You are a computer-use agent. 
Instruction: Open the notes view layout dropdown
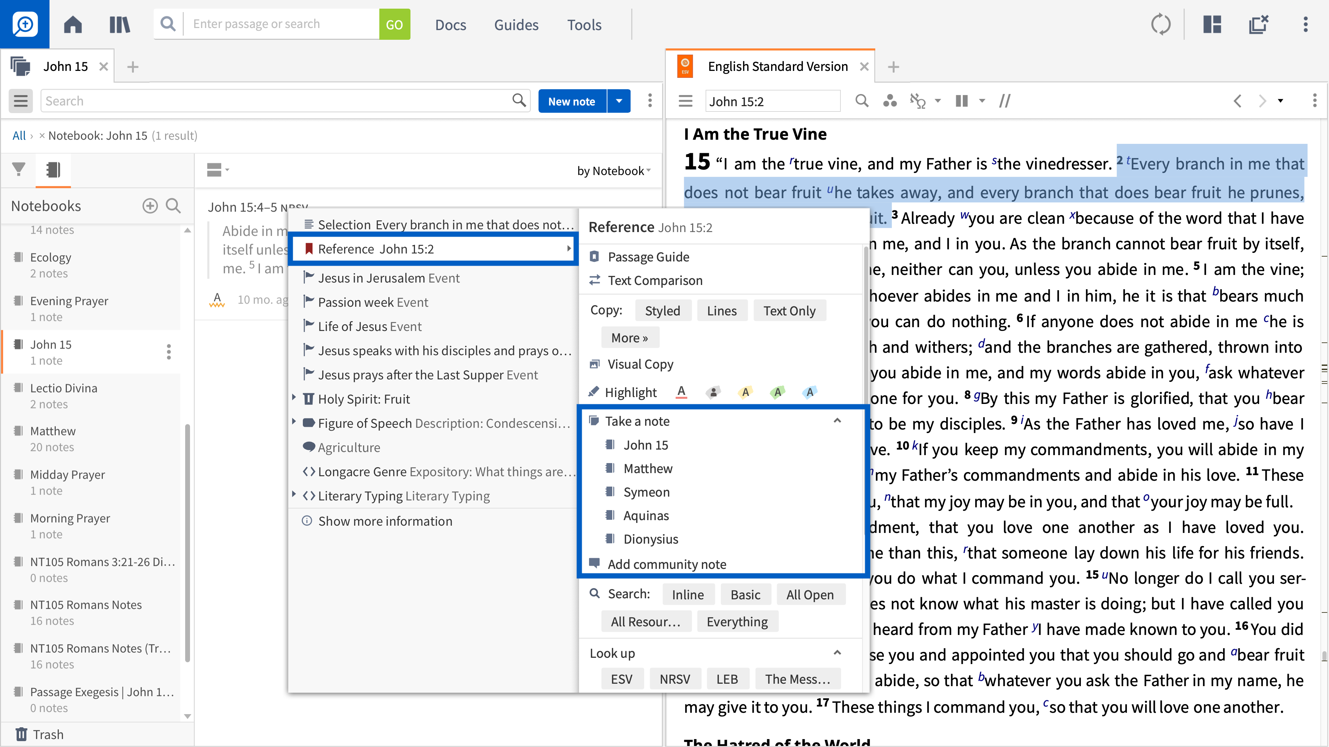click(x=218, y=169)
